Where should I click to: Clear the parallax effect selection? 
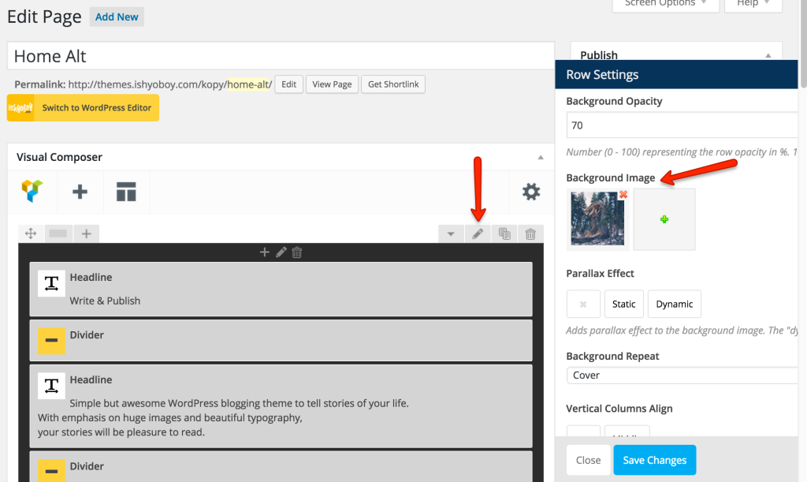(x=583, y=305)
